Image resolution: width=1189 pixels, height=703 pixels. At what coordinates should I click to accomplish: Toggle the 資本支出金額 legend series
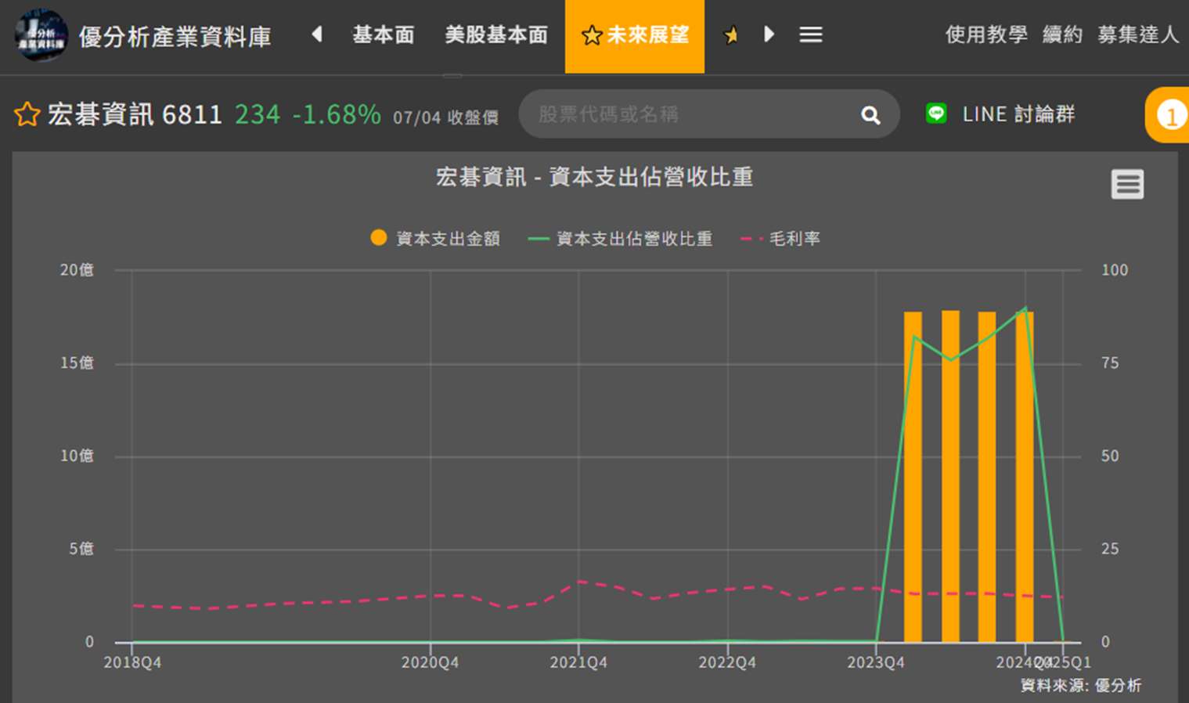pyautogui.click(x=435, y=239)
